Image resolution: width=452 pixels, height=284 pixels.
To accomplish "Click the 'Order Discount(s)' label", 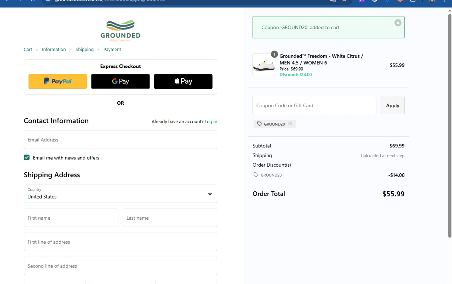I will pos(272,165).
